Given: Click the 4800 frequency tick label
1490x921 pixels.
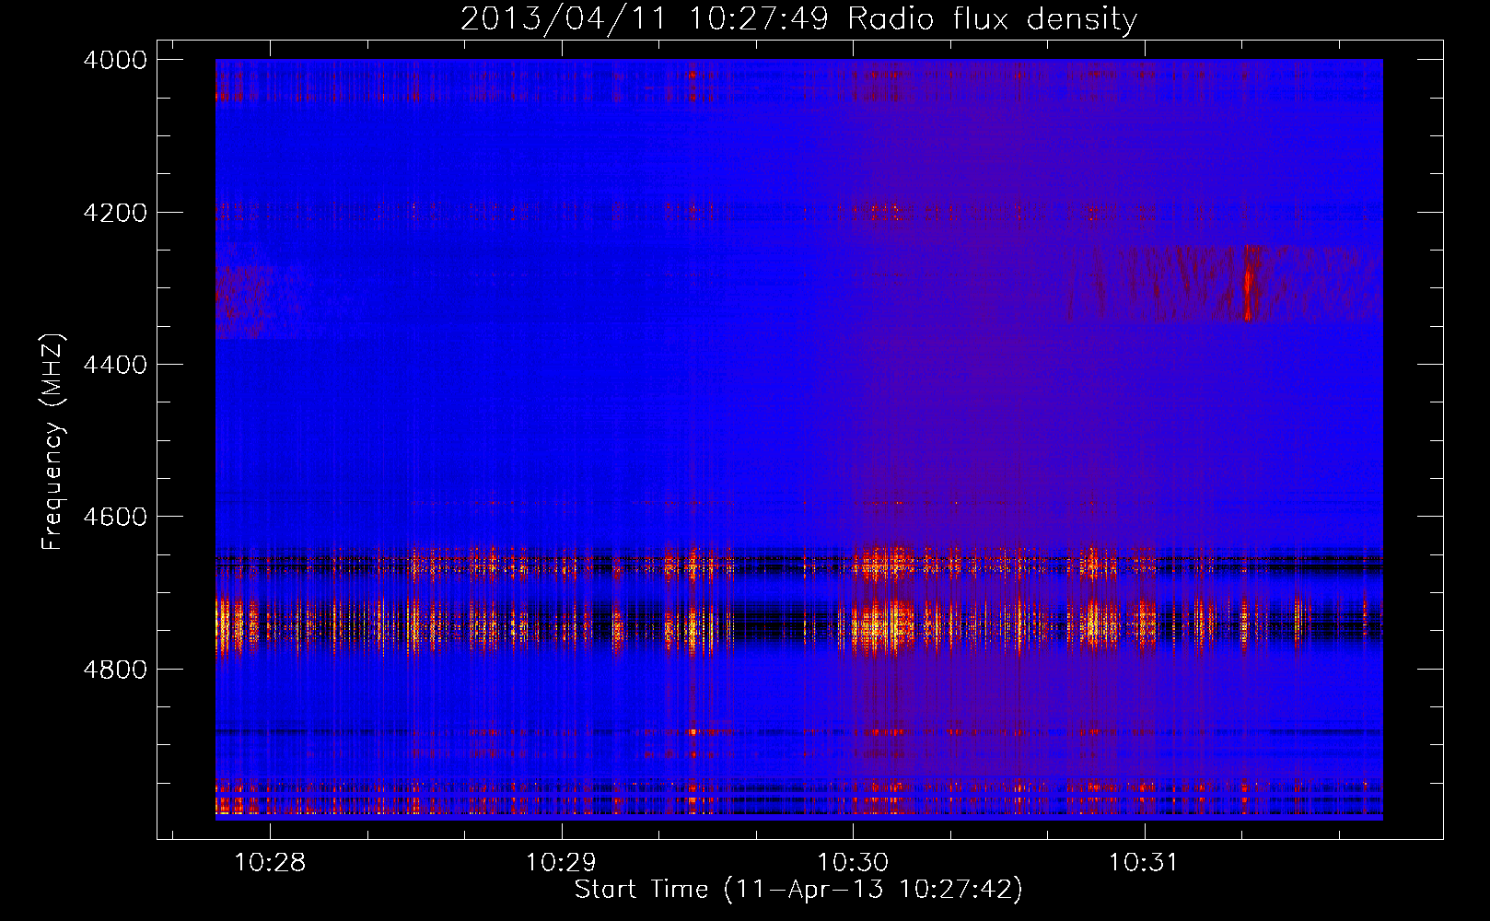Looking at the screenshot, I should [x=115, y=669].
